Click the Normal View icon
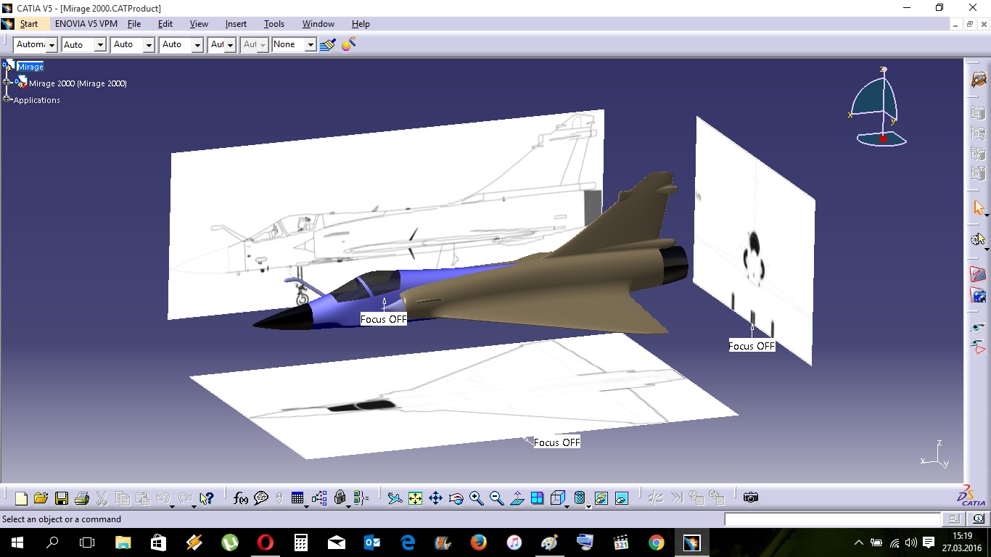 517,498
